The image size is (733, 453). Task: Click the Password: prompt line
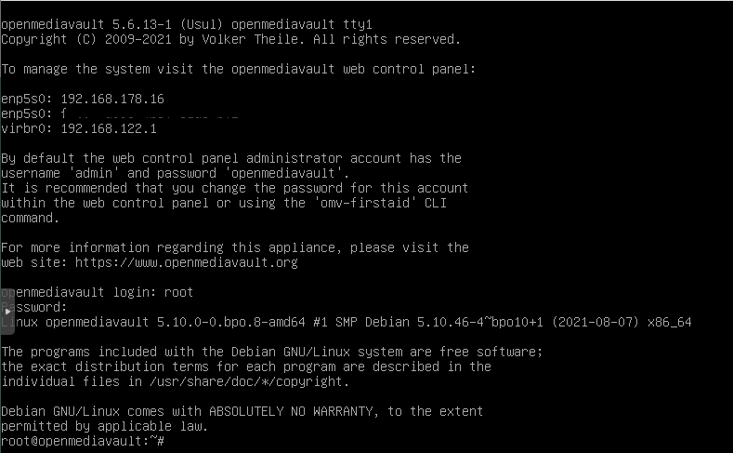point(33,307)
